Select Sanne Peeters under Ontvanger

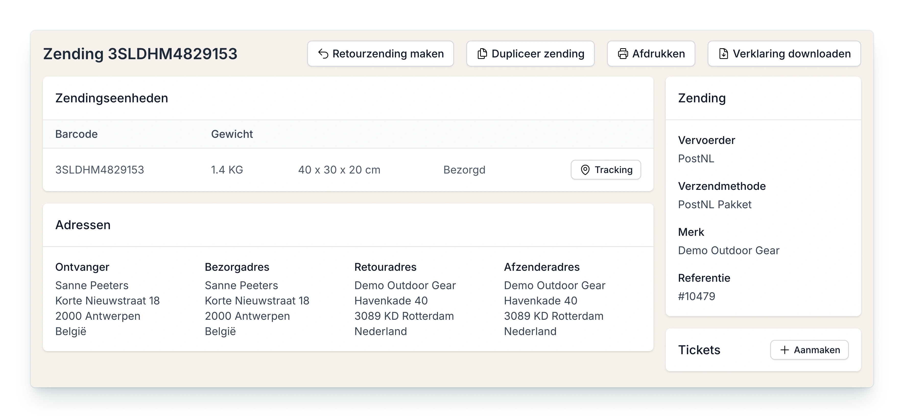[92, 286]
